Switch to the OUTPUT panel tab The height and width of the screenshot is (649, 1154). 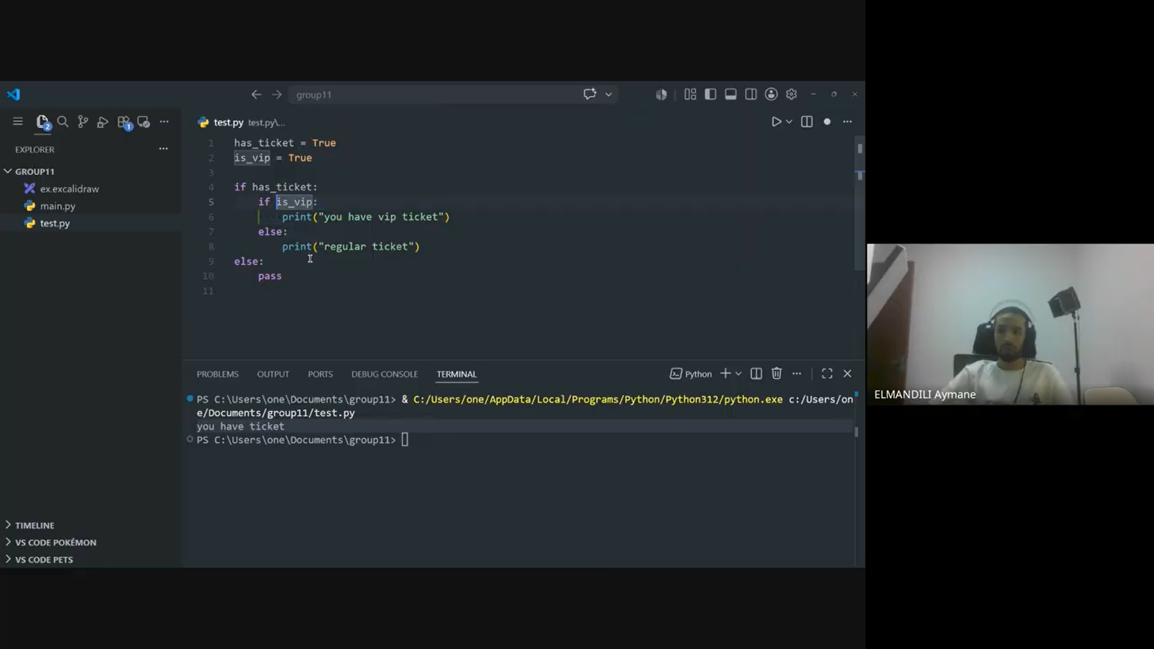pos(273,374)
